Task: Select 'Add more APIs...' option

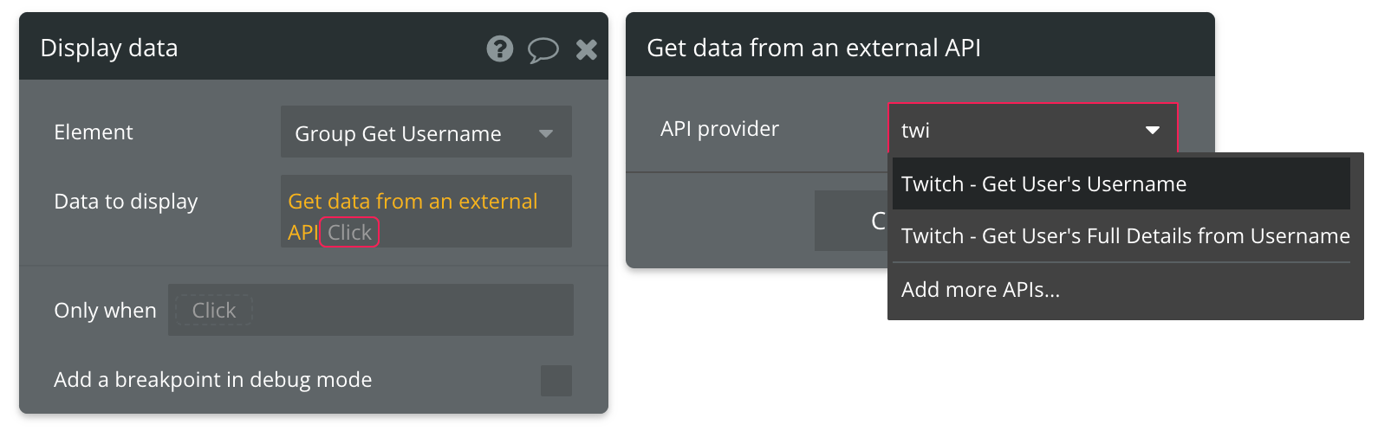Action: click(x=980, y=290)
